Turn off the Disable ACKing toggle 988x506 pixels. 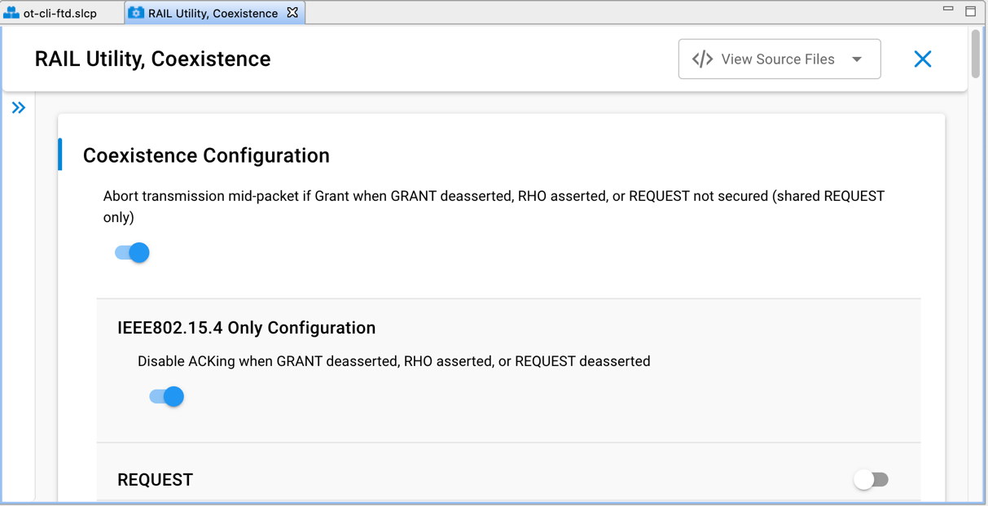point(167,397)
